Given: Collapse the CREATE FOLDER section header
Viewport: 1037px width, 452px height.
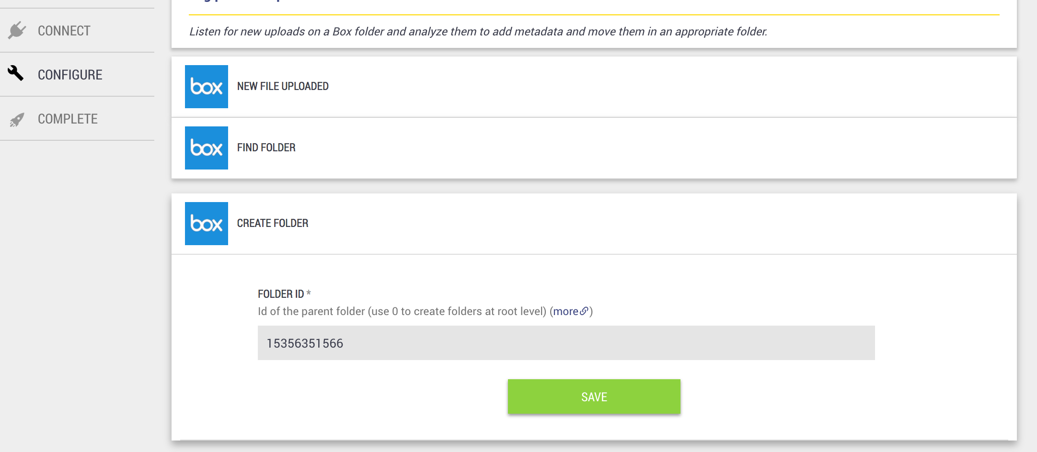Looking at the screenshot, I should (594, 224).
